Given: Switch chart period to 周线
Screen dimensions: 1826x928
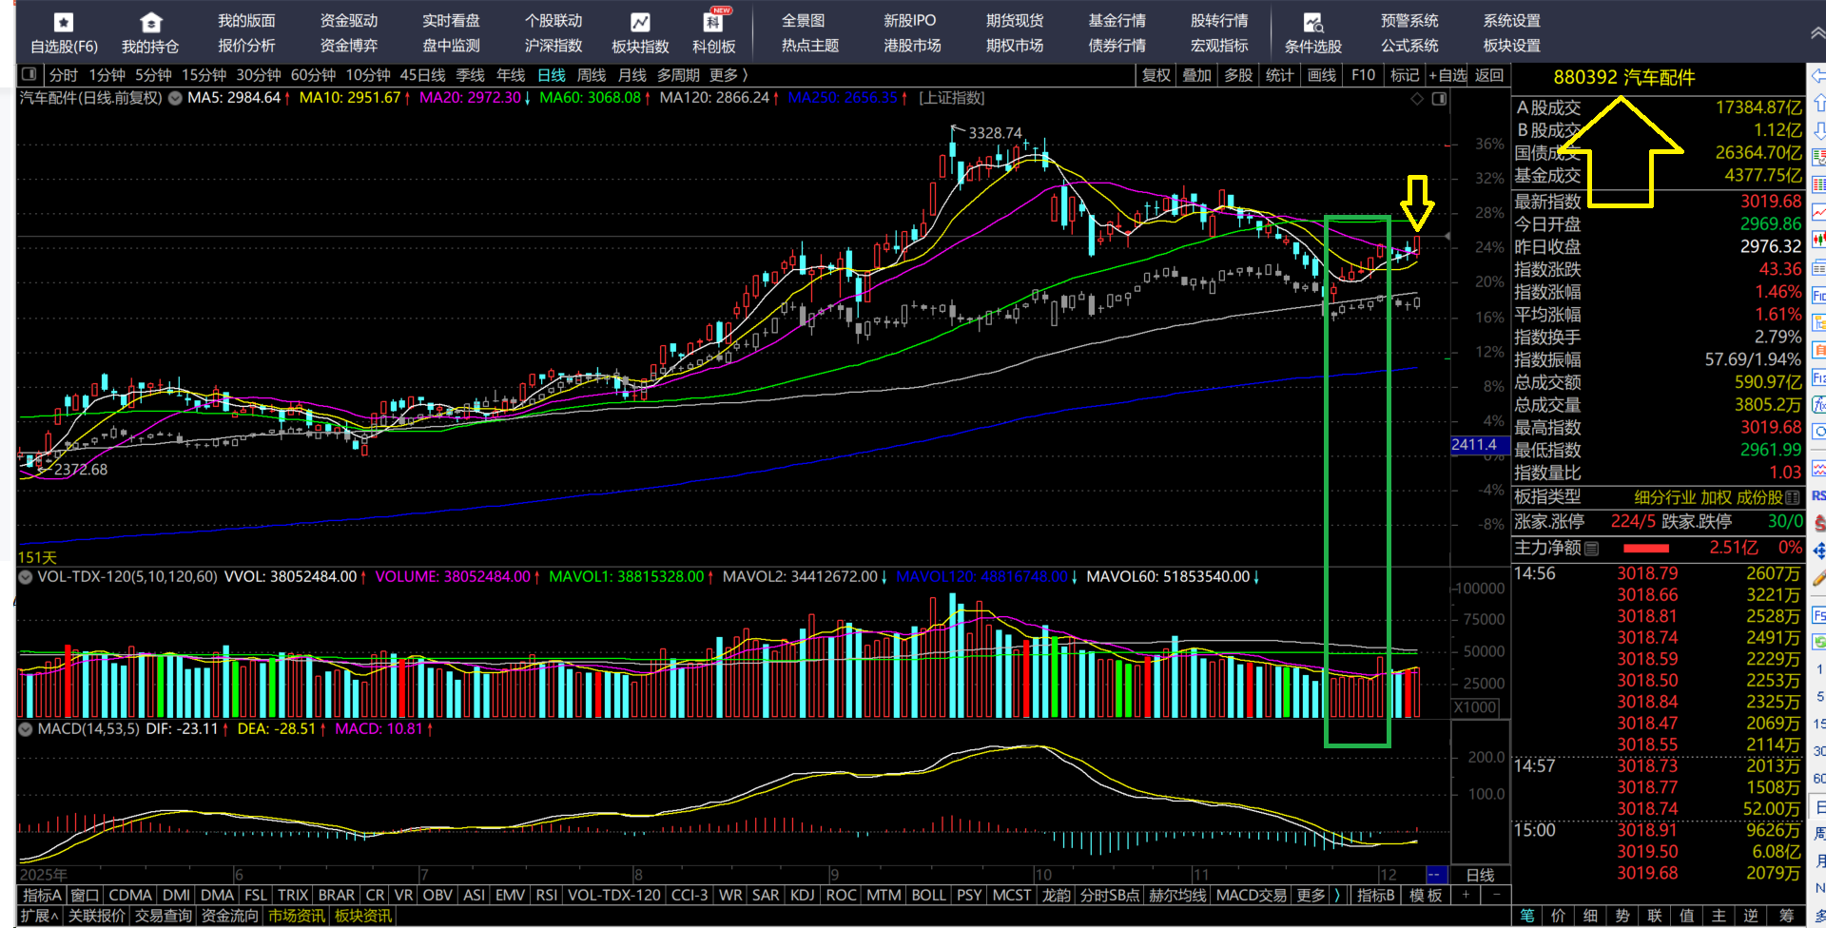Looking at the screenshot, I should point(592,75).
